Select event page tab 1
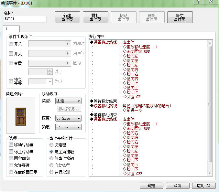The image size is (219, 192). coord(11,29)
